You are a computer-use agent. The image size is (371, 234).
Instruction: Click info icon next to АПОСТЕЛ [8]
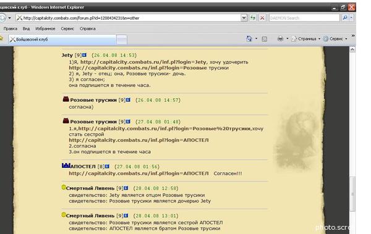click(x=107, y=166)
